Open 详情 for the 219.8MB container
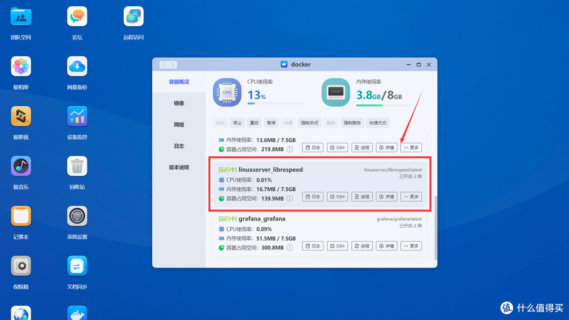Screen dimensions: 569x320 tap(387, 147)
